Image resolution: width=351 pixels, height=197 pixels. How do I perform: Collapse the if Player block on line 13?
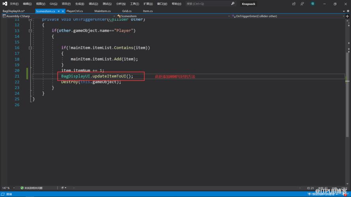tap(30, 31)
